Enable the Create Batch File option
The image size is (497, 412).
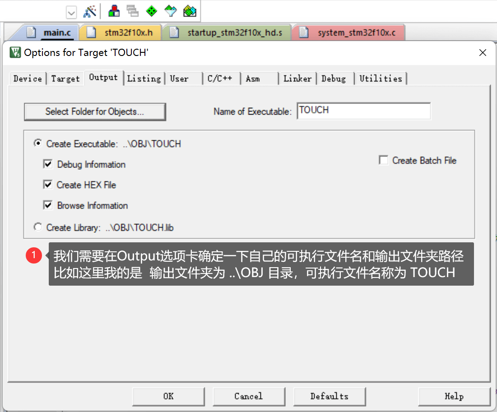click(x=384, y=160)
